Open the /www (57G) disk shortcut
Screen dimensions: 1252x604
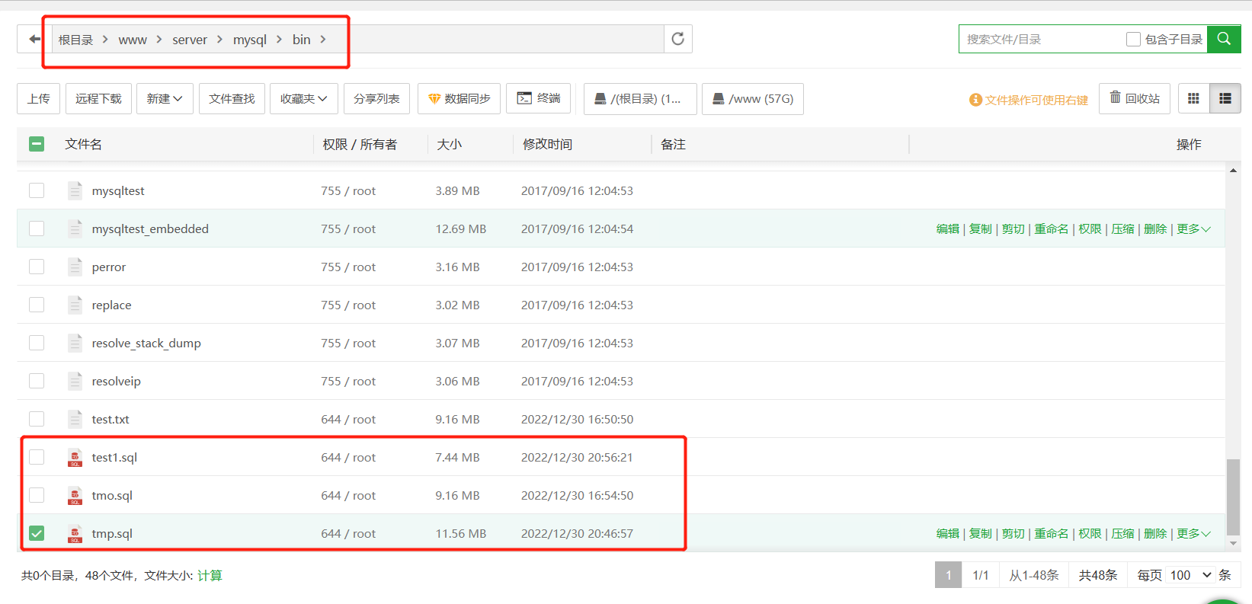[752, 99]
